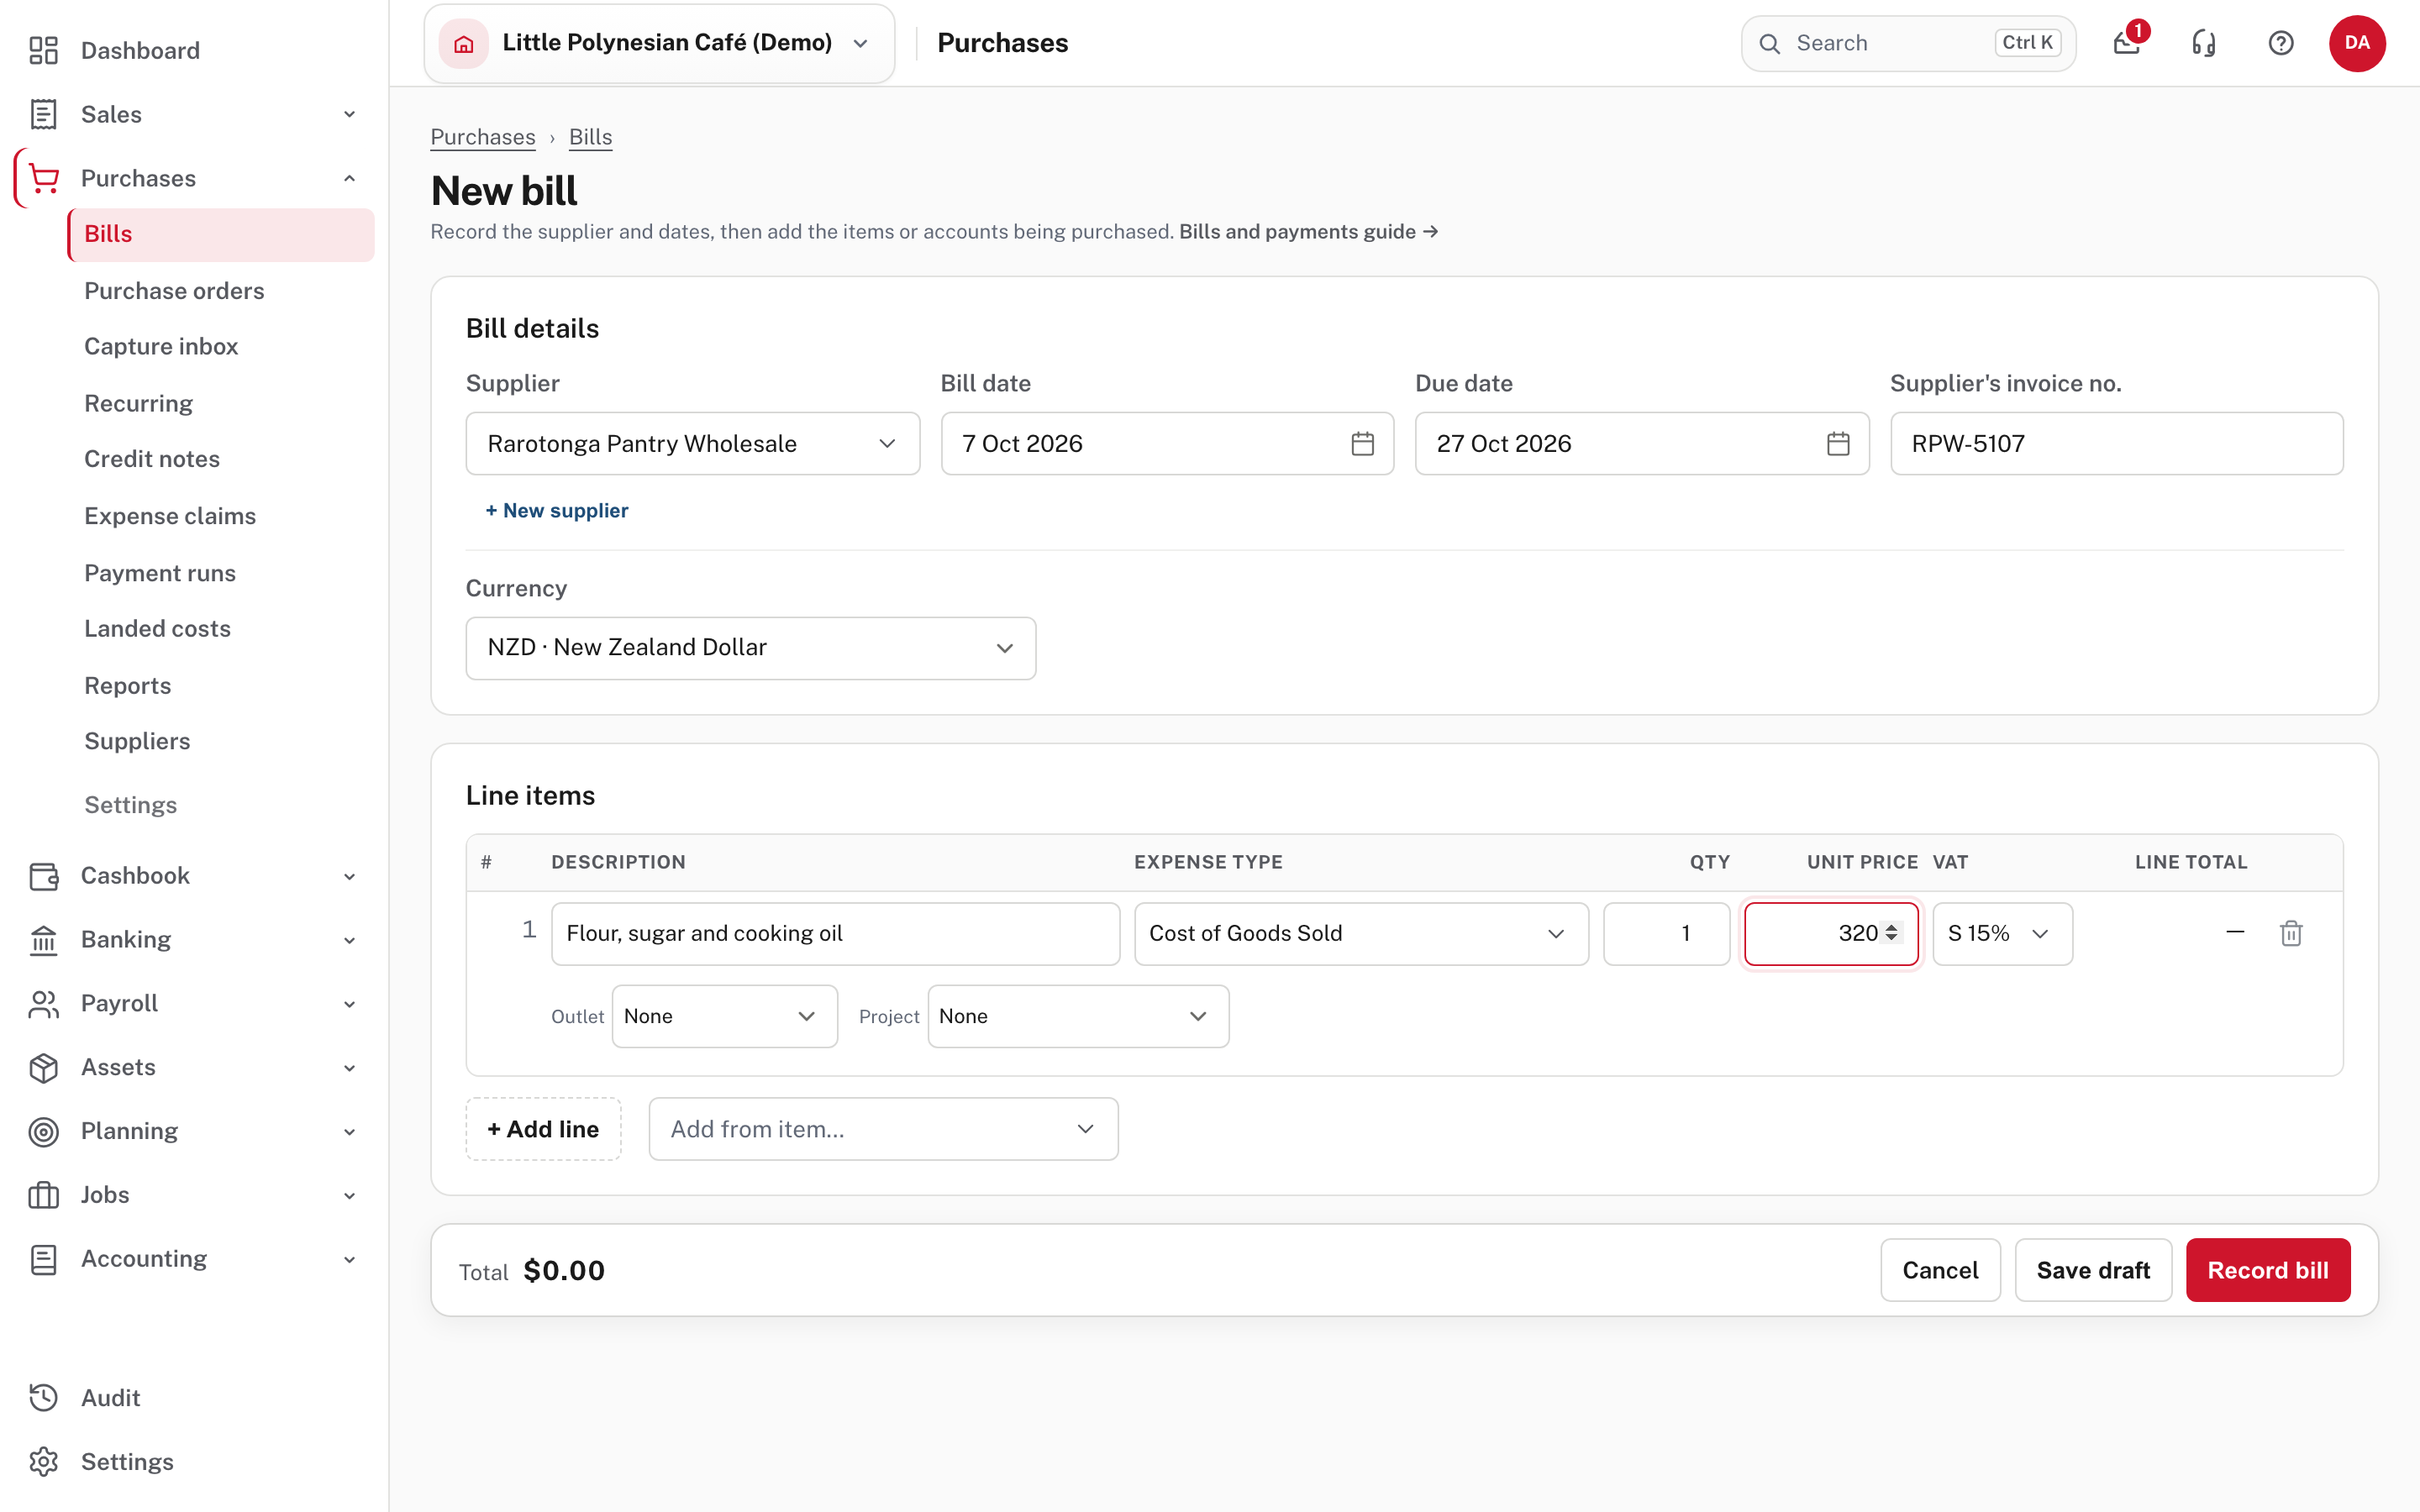Open the DA user avatar menu

[x=2357, y=43]
